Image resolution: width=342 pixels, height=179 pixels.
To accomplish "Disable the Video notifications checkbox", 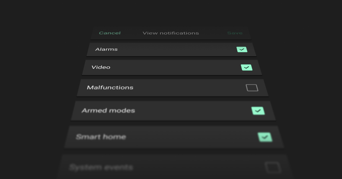I will [x=247, y=67].
